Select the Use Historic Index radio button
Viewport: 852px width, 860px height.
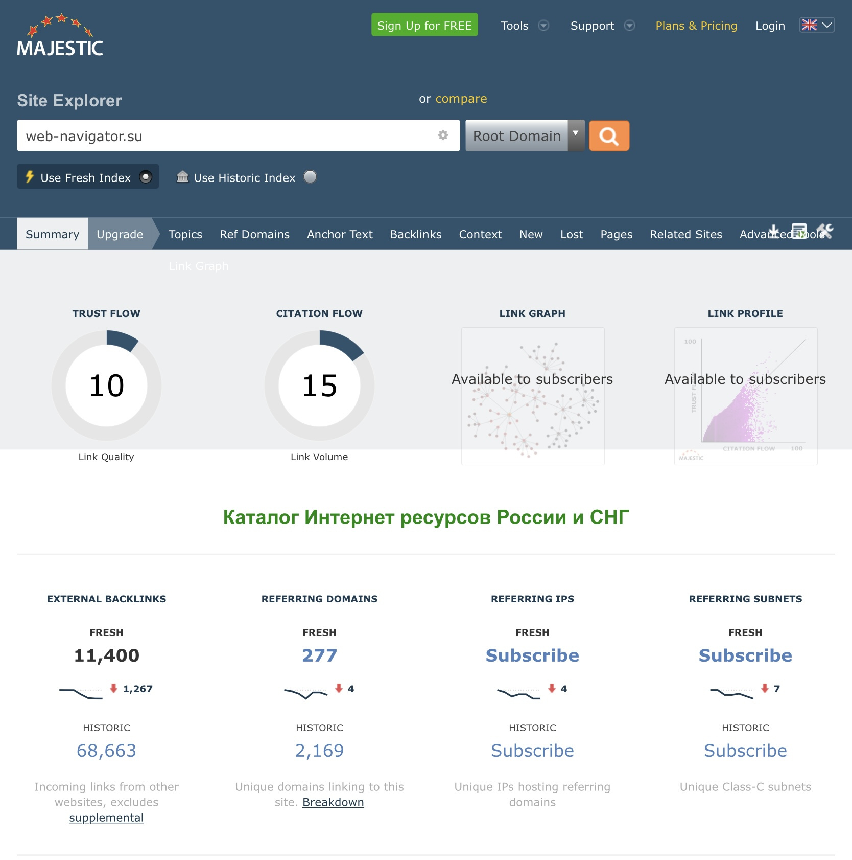310,177
